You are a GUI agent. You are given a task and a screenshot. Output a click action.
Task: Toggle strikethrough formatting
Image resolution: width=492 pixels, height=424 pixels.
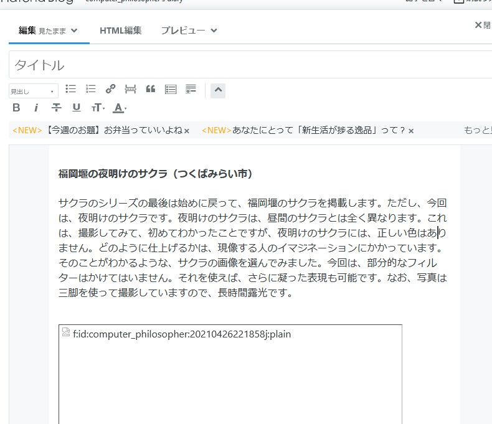57,108
